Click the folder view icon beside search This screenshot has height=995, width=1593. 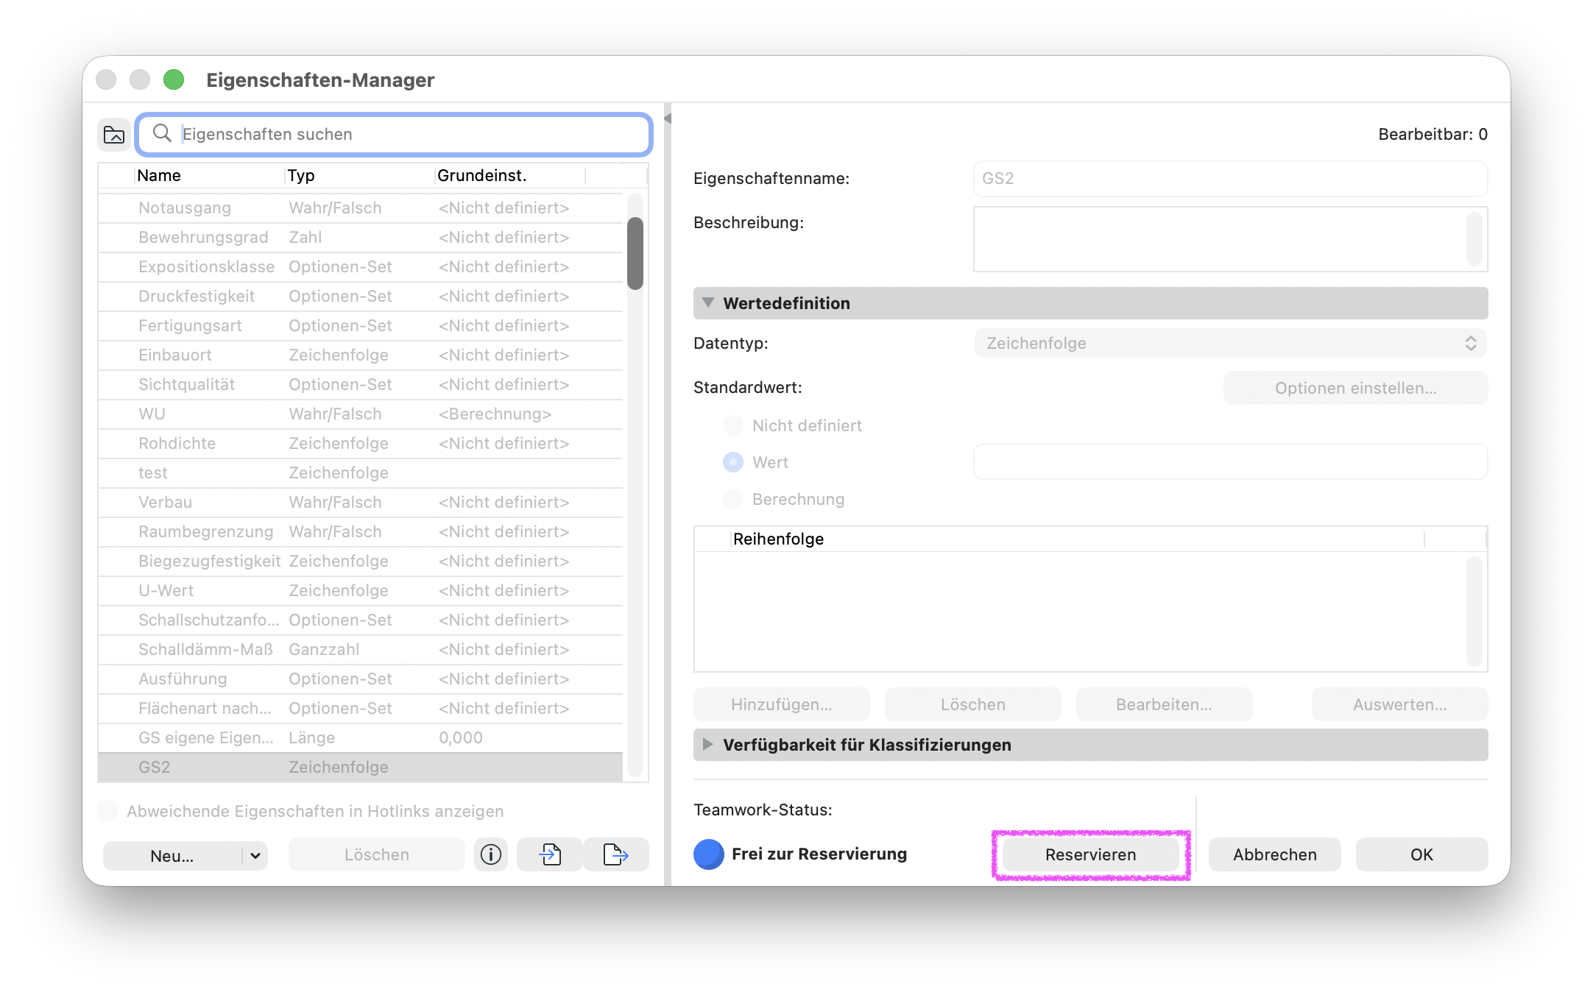[114, 135]
